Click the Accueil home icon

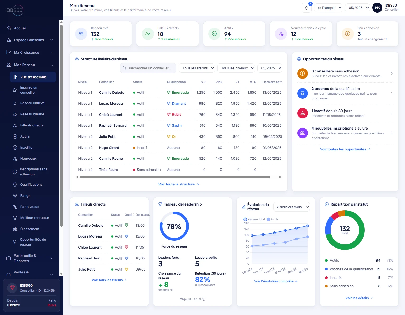point(9,28)
